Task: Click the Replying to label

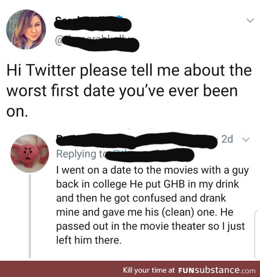Action: 80,154
